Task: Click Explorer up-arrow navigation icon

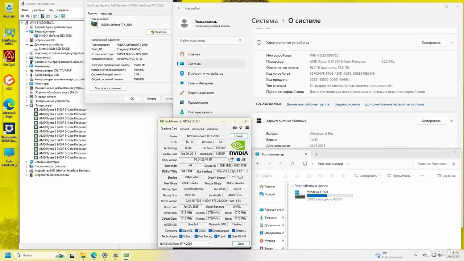Action: tap(281, 164)
